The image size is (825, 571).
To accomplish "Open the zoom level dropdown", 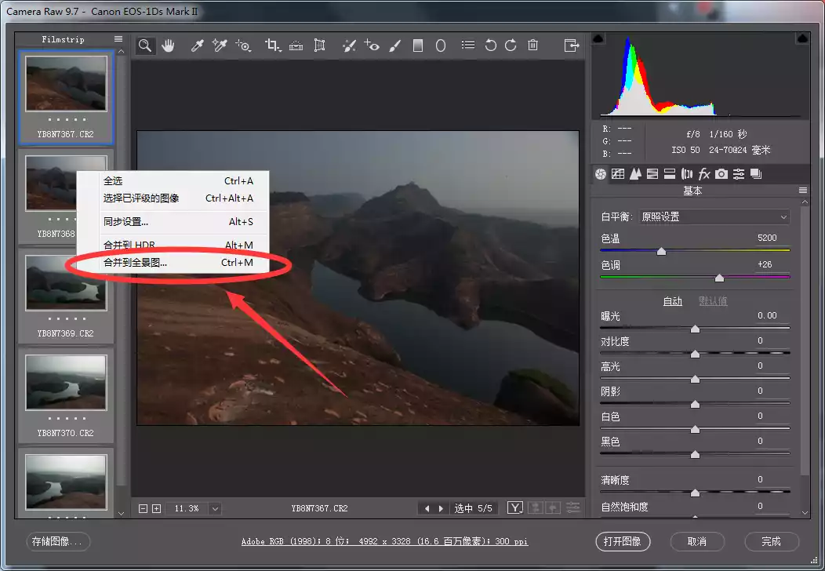I will pyautogui.click(x=215, y=508).
